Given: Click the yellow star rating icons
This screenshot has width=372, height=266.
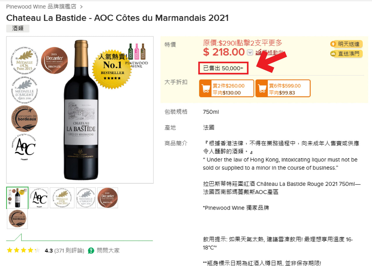Looking at the screenshot, I should click(23, 250).
